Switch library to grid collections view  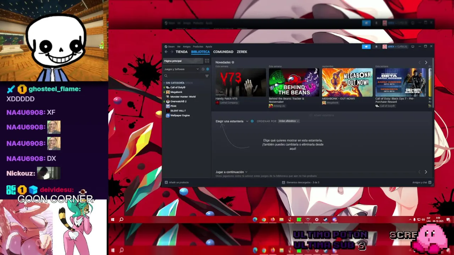coord(207,61)
